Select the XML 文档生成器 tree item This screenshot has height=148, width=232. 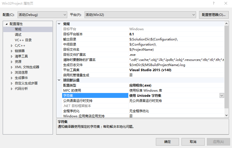point(27,67)
